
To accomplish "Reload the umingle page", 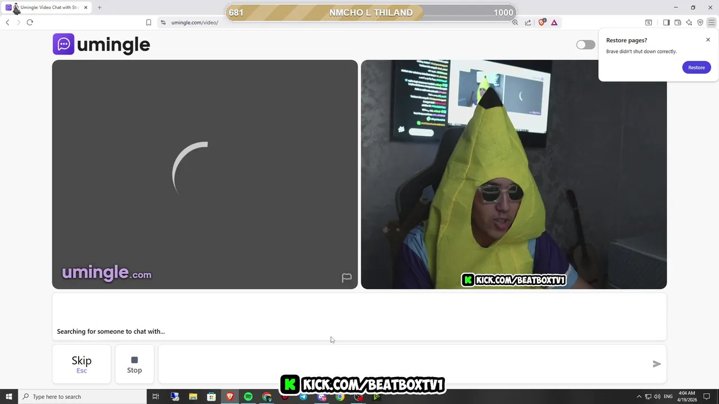I will point(30,22).
